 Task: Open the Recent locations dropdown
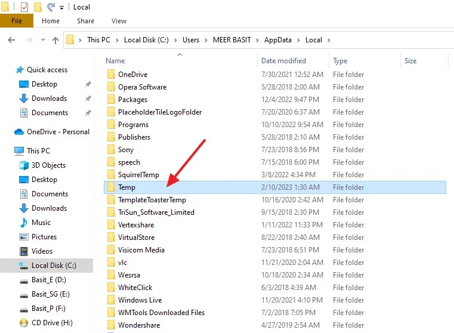43,39
